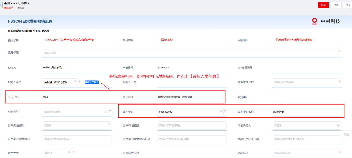352x158 pixels.
Task: Click the 请输入订单/项目成本中心 input box
Action: coord(77,139)
